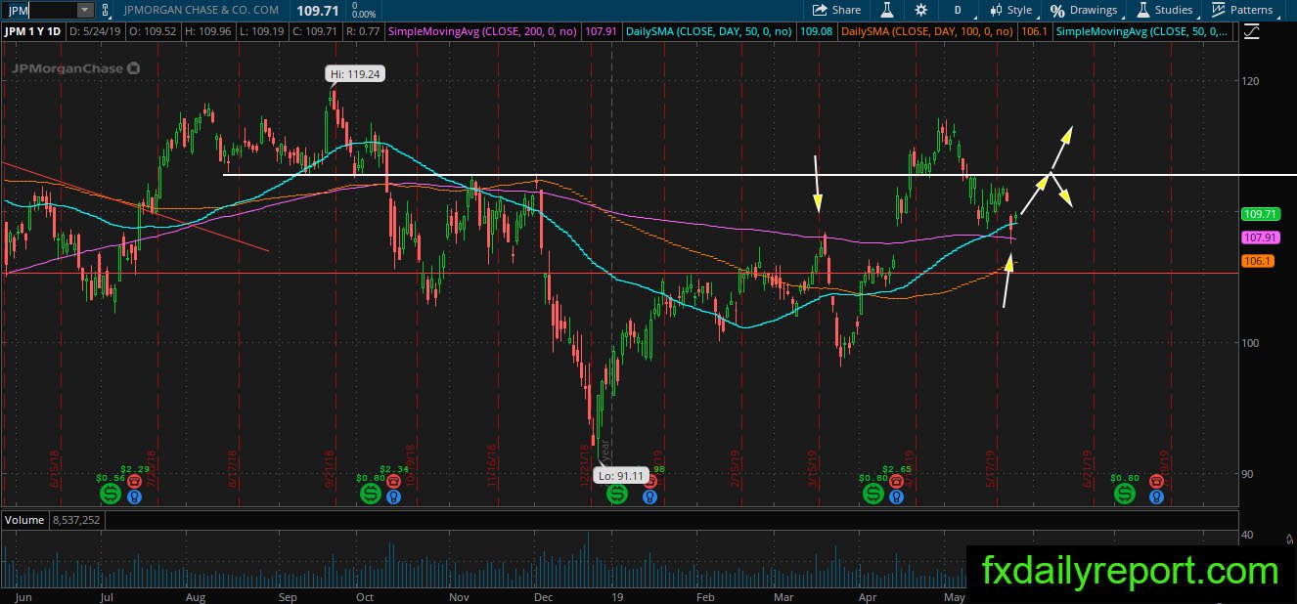Click the dividend dollar icon in early April

tap(872, 494)
